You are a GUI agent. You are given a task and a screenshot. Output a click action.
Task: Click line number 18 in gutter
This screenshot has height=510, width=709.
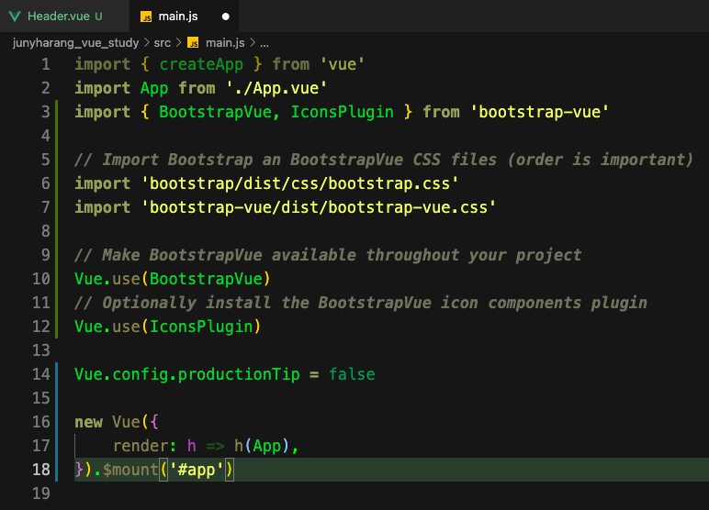coord(41,470)
